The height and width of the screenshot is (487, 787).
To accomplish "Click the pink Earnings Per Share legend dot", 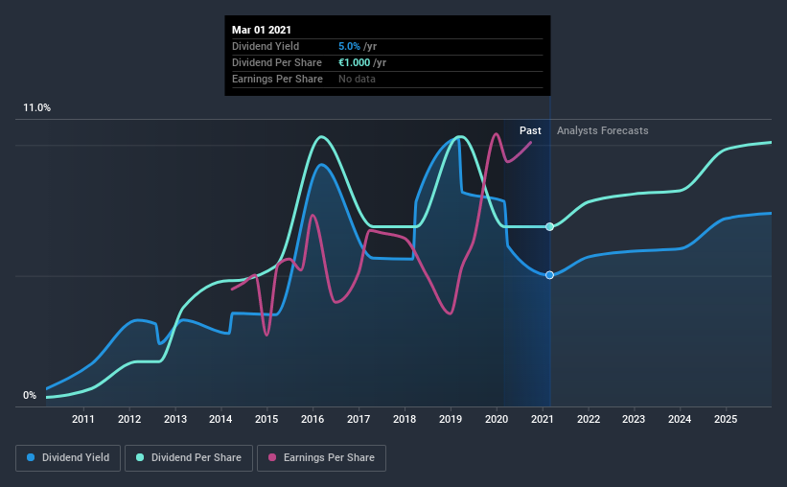I will pos(272,457).
